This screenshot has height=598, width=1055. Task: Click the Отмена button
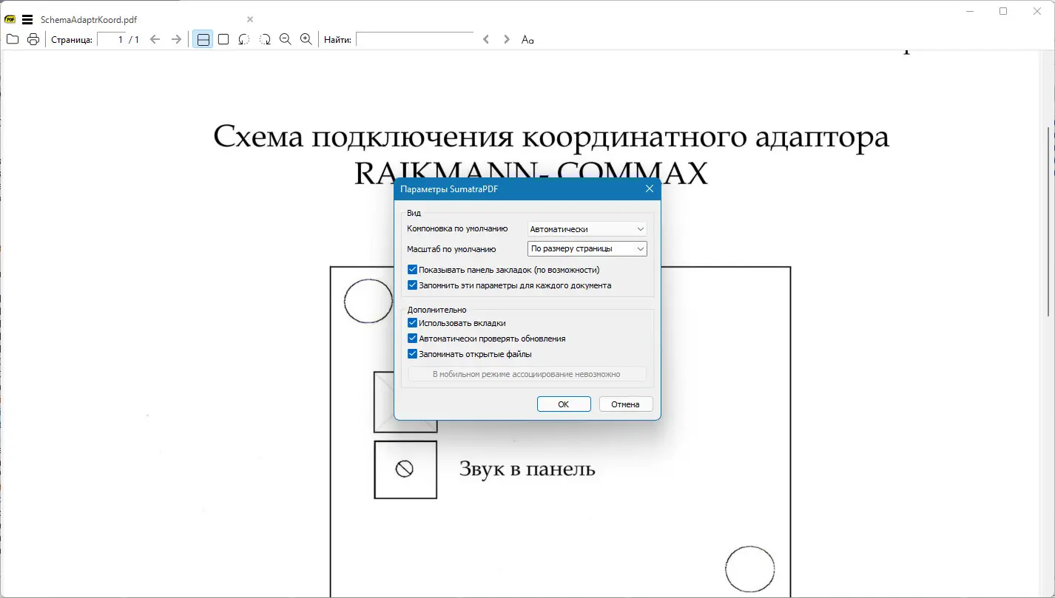point(626,404)
